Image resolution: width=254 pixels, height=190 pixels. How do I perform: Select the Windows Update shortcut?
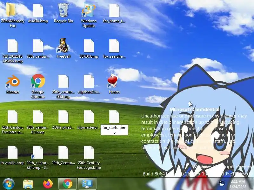point(89,10)
